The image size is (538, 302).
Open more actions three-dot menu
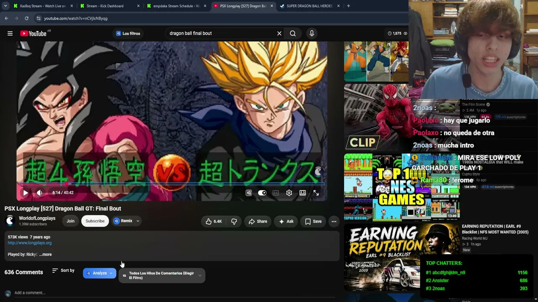pyautogui.click(x=334, y=221)
